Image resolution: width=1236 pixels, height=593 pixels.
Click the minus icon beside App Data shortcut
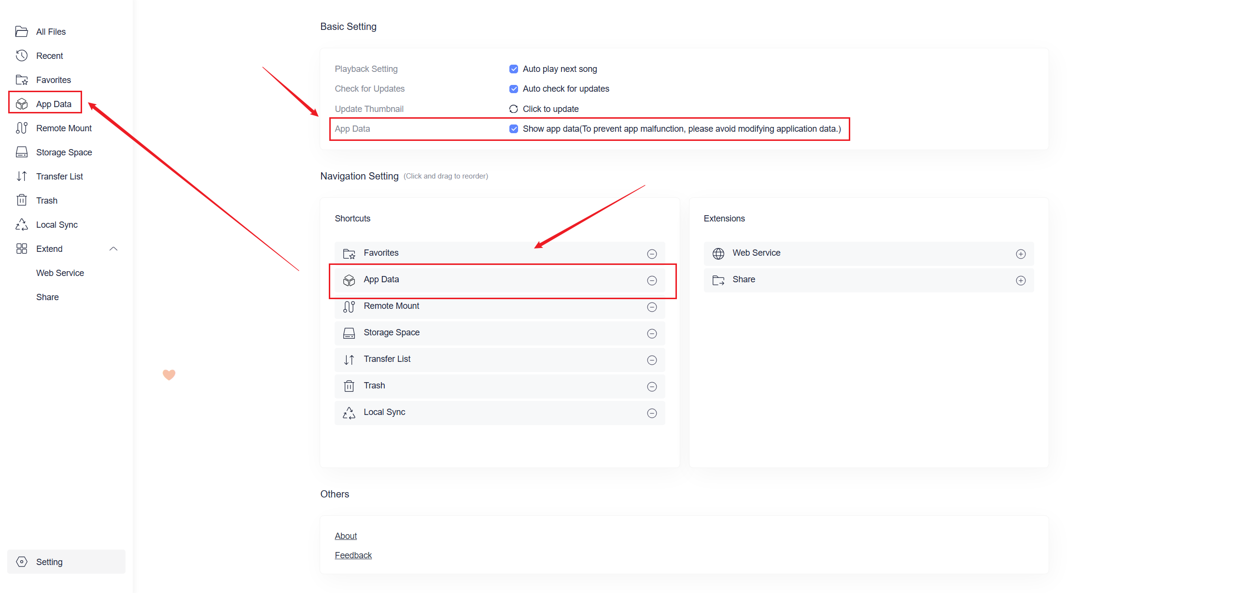(x=652, y=280)
